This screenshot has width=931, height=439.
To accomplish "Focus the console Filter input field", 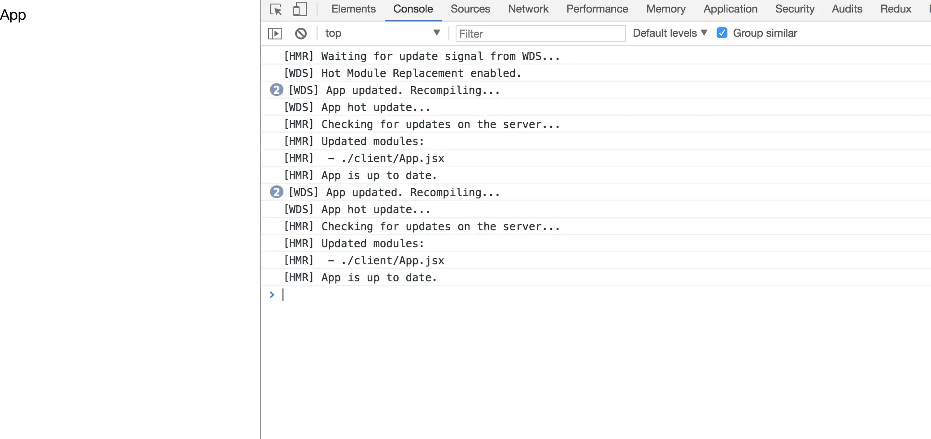I will click(540, 34).
